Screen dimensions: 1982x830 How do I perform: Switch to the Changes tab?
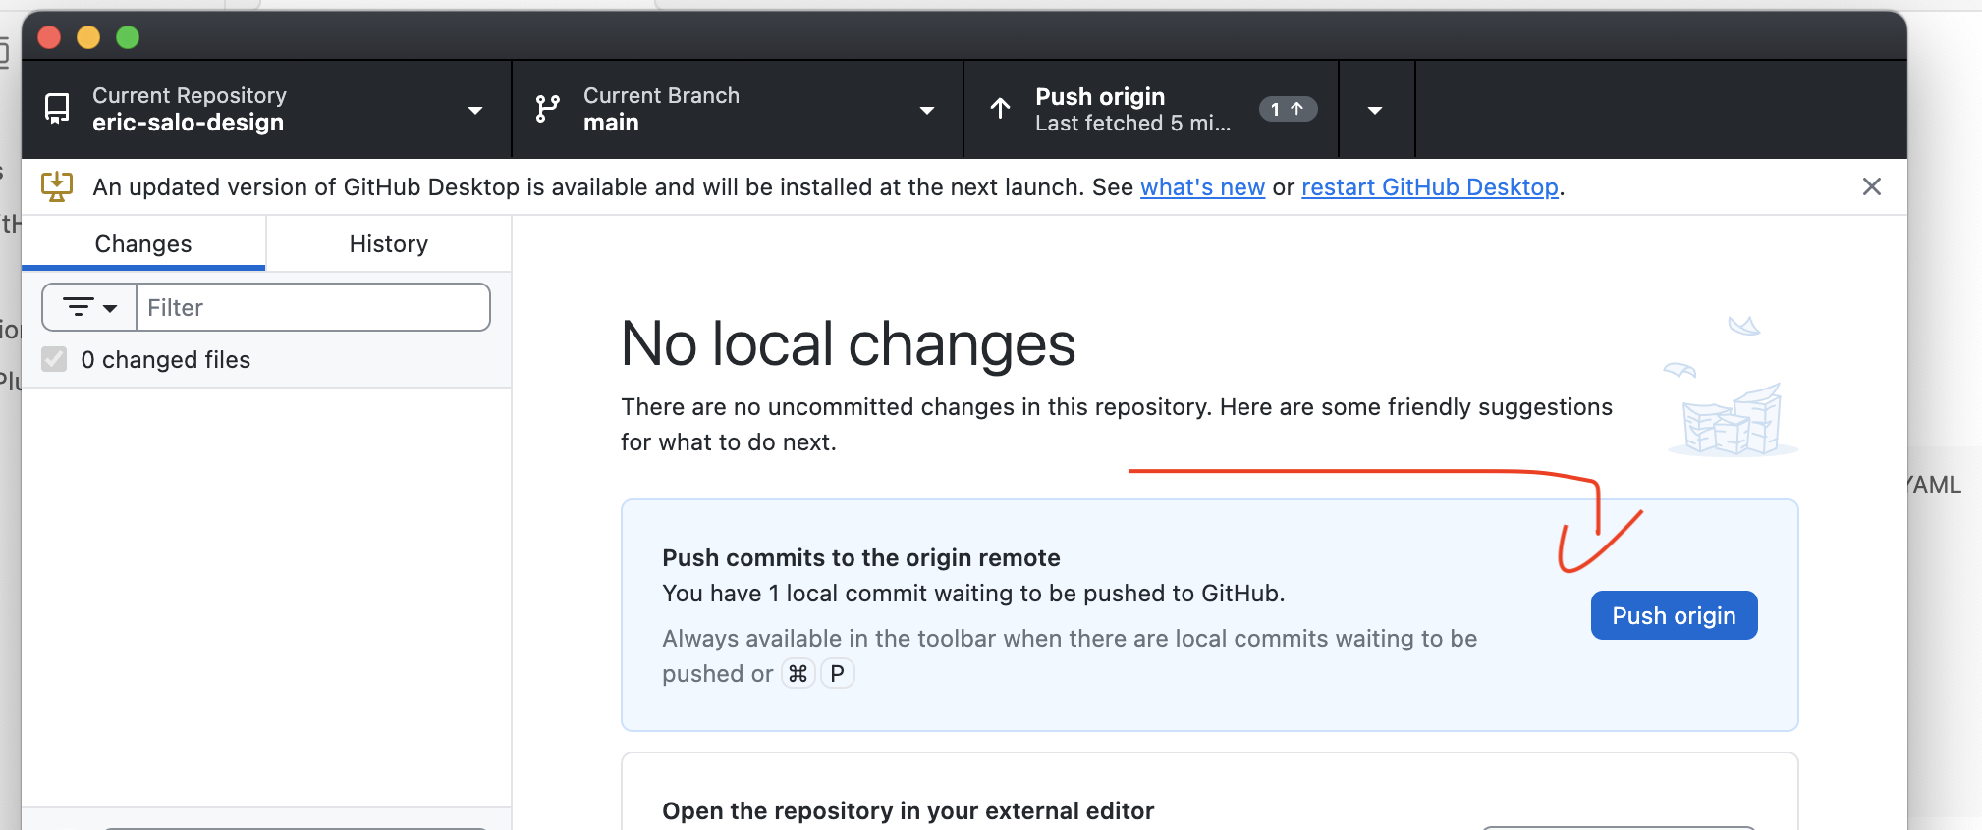click(x=143, y=243)
